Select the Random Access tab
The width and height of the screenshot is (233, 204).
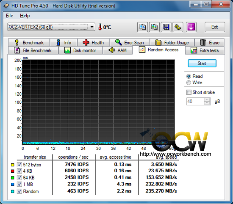(159, 50)
